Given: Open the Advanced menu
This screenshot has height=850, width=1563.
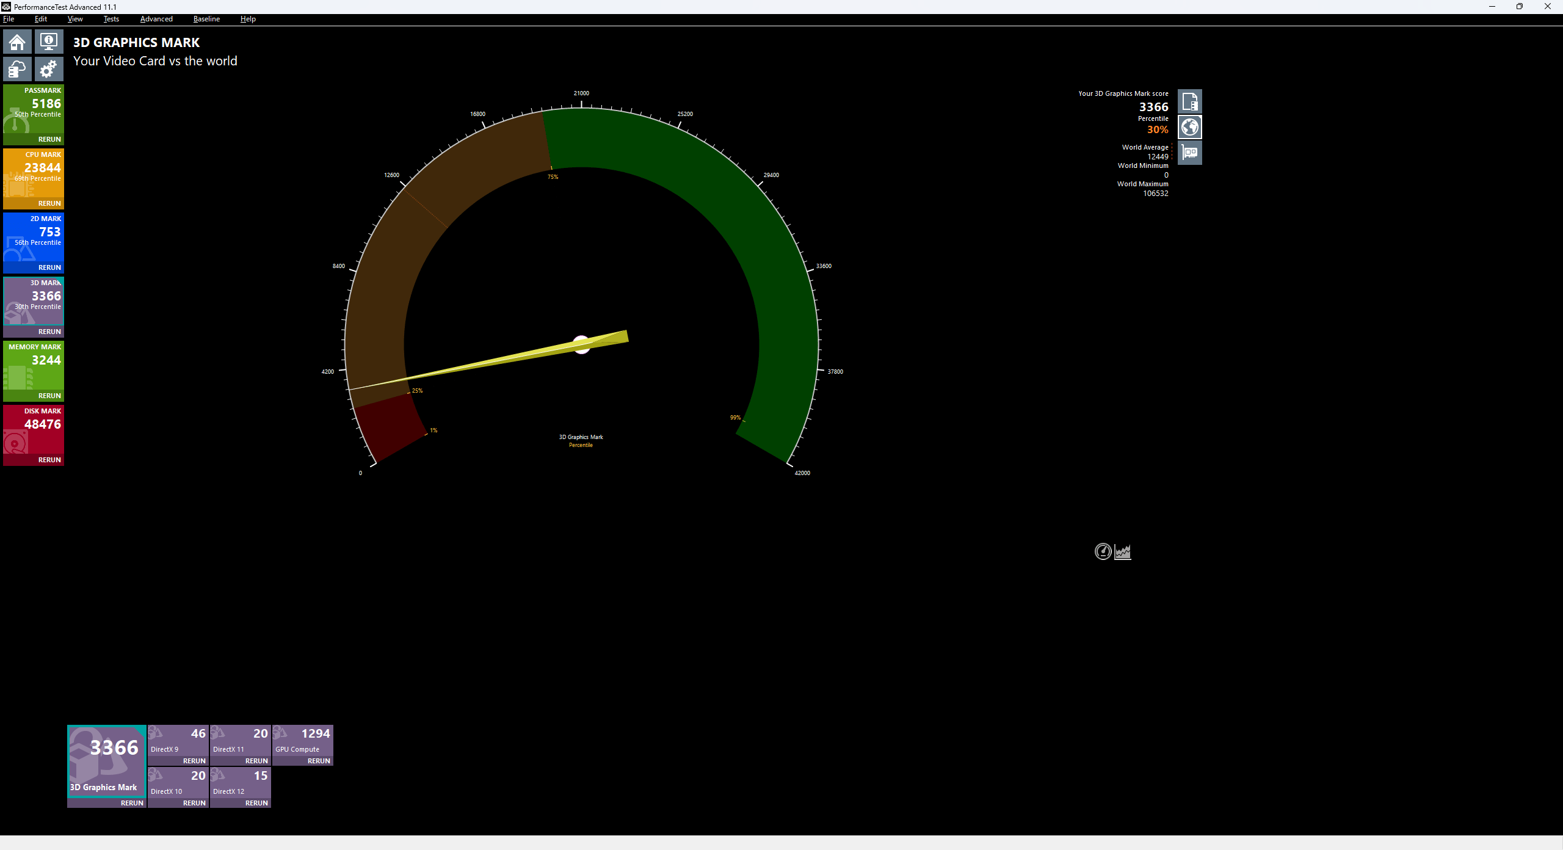Looking at the screenshot, I should tap(156, 19).
